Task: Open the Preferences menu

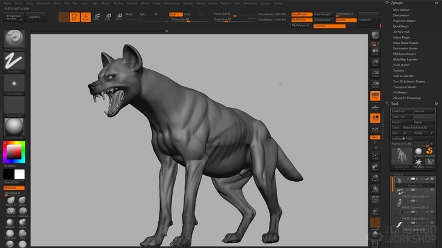Action: tap(171, 3)
